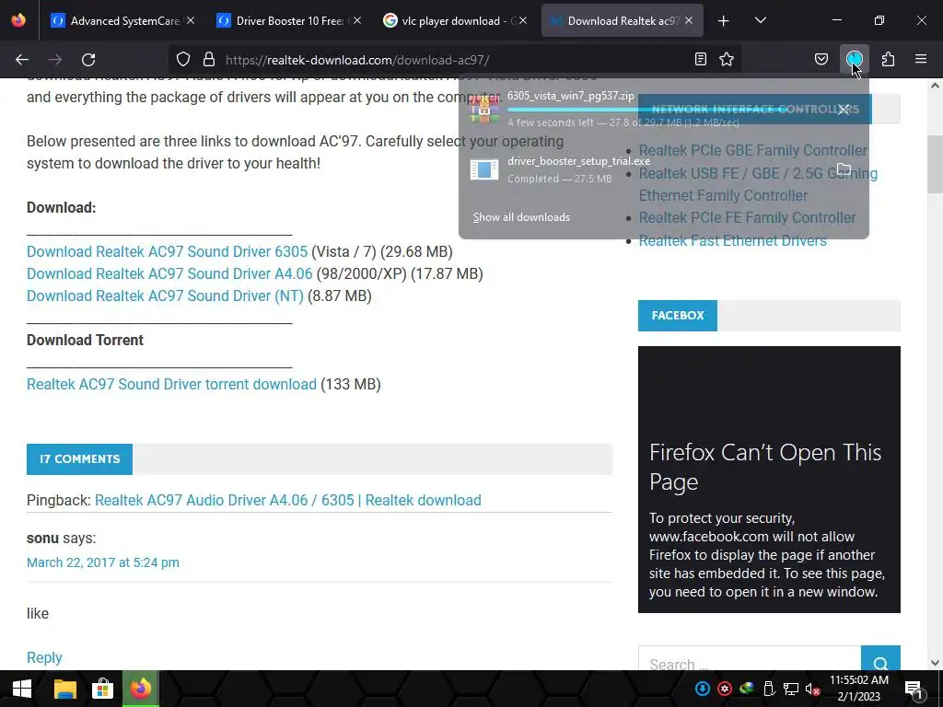The height and width of the screenshot is (707, 943).
Task: Open File Explorer from the taskbar
Action: pos(65,689)
